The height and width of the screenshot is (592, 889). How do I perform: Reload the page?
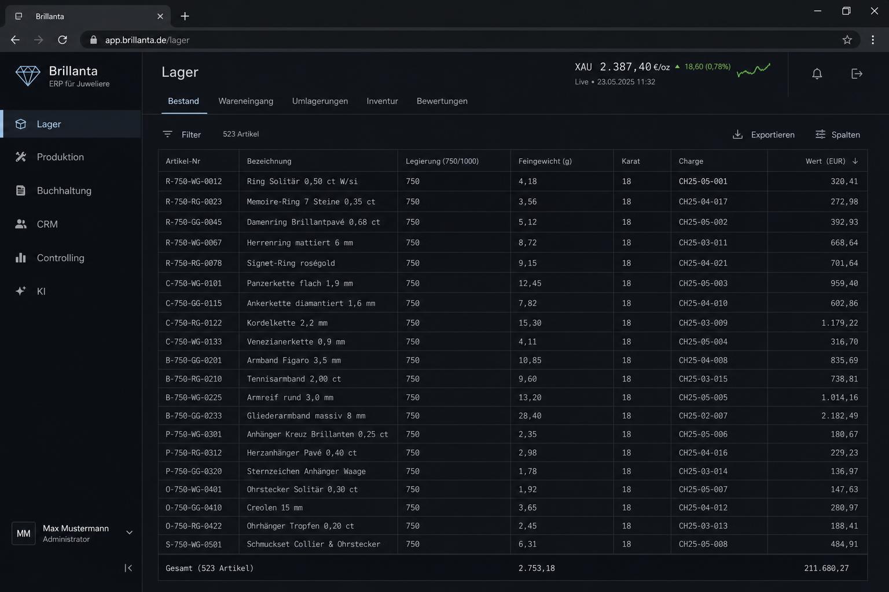click(63, 40)
